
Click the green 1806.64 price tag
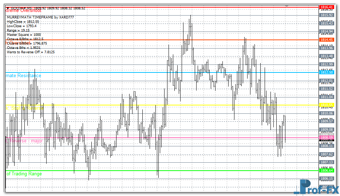pos(326,170)
